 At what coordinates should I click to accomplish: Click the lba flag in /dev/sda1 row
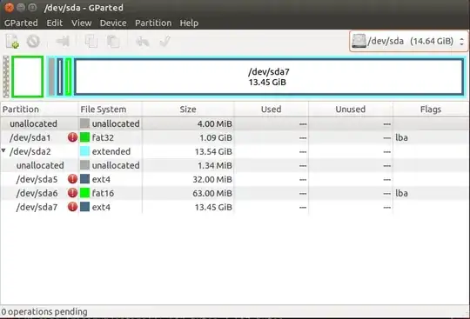pos(401,137)
